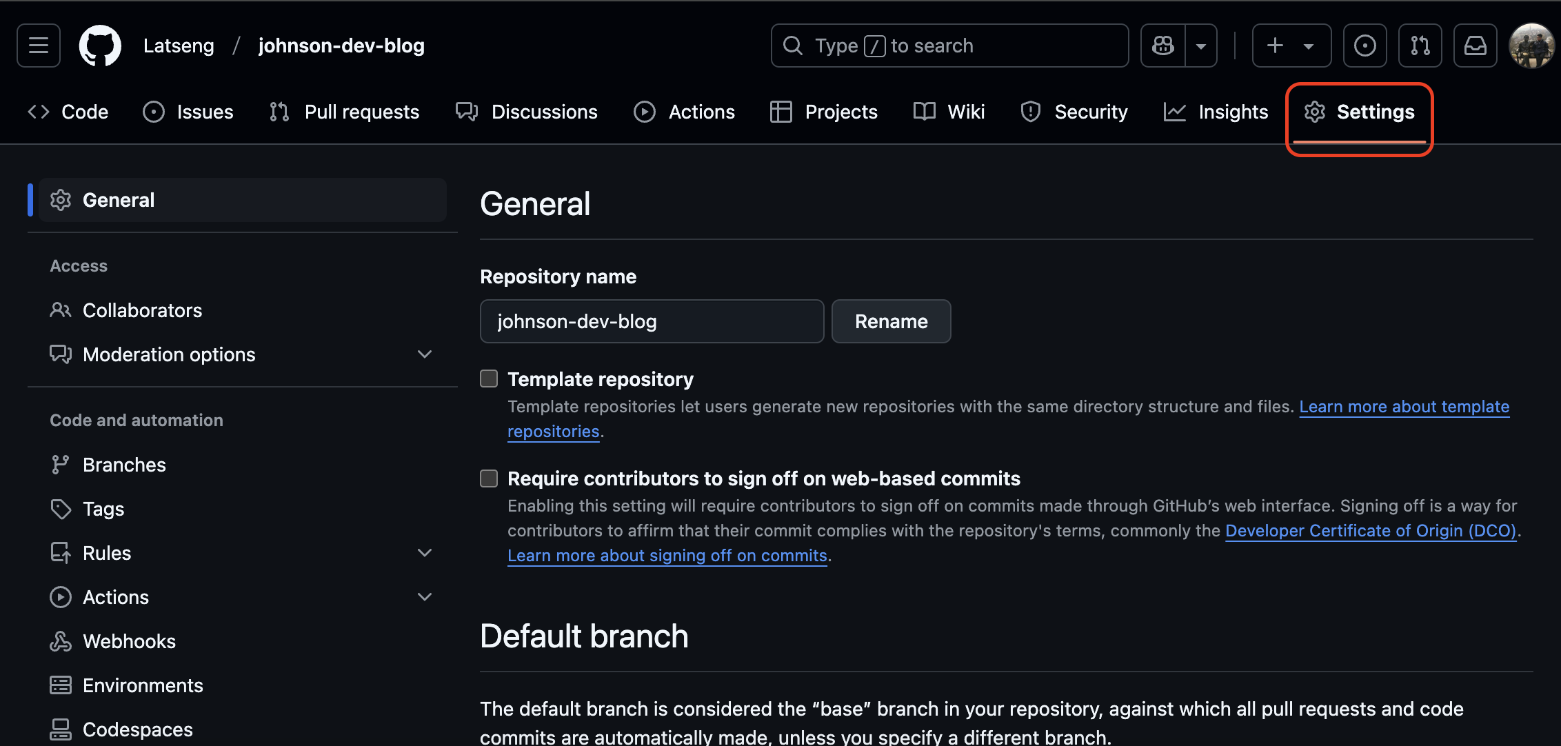Open Actions in the settings sidebar

243,597
